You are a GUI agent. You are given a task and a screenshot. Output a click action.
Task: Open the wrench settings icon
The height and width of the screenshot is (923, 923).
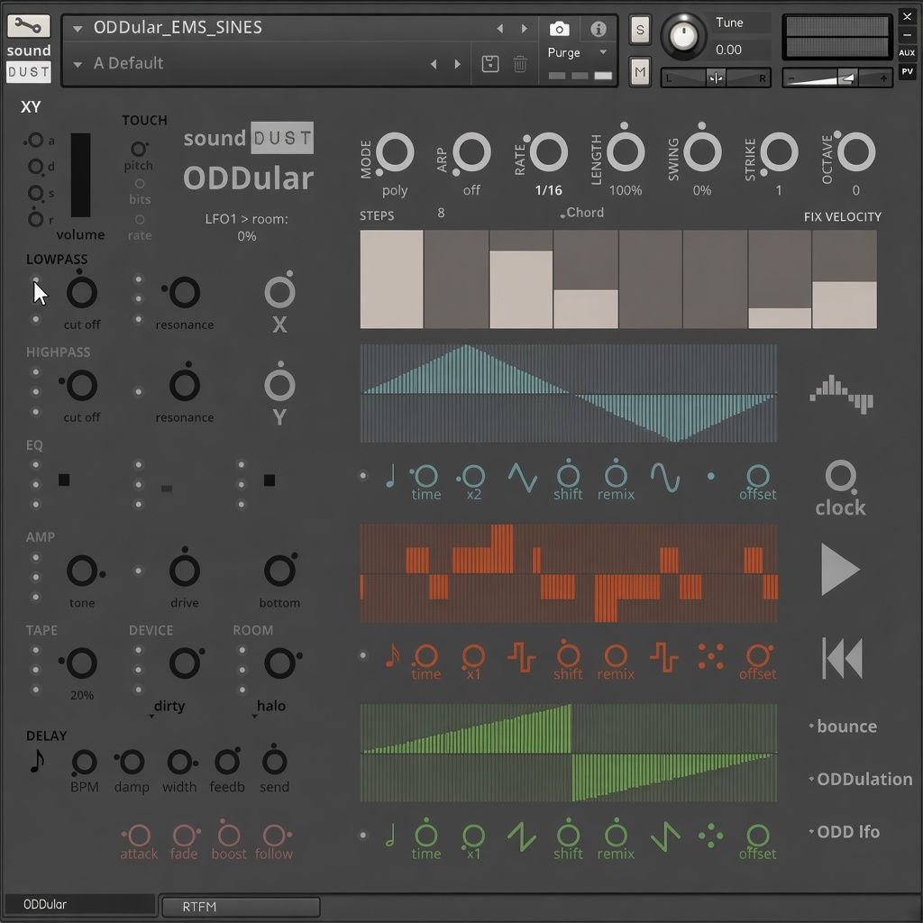(x=28, y=26)
